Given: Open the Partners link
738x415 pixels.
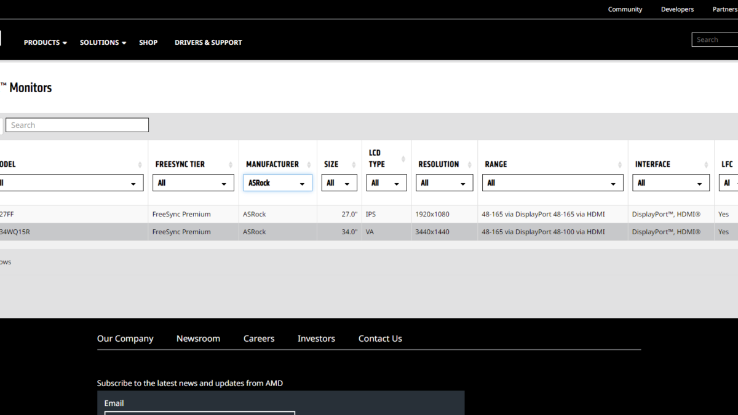Looking at the screenshot, I should click(x=725, y=9).
